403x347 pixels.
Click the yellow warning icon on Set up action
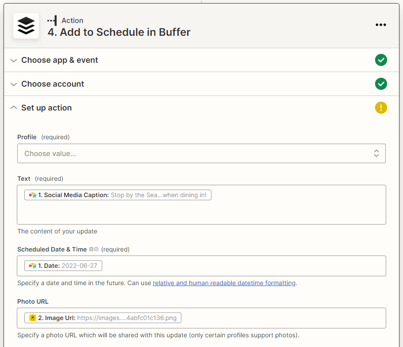tap(381, 108)
